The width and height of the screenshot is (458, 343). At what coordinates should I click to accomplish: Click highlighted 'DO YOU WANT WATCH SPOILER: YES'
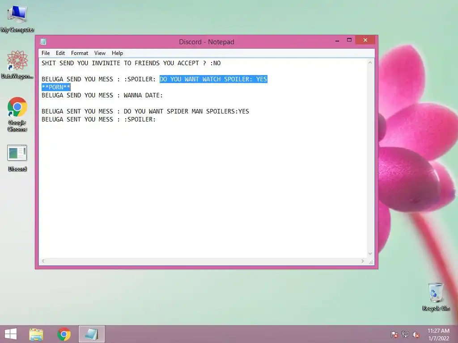pyautogui.click(x=213, y=79)
